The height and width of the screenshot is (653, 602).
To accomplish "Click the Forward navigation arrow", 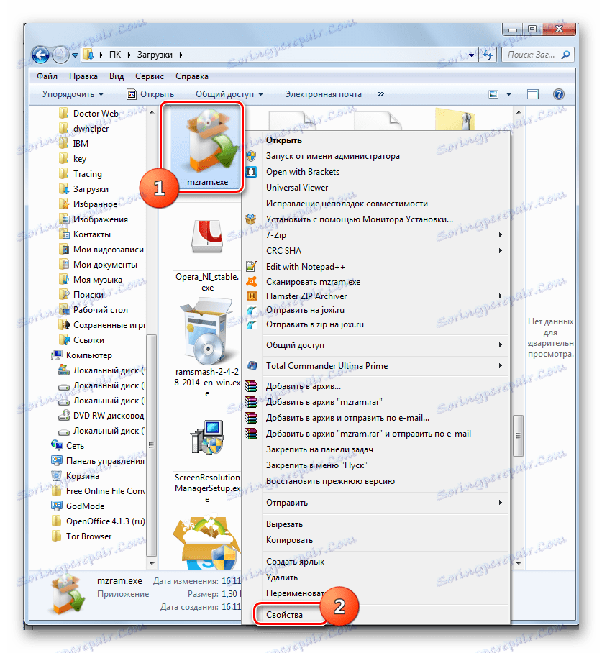I will [x=61, y=55].
